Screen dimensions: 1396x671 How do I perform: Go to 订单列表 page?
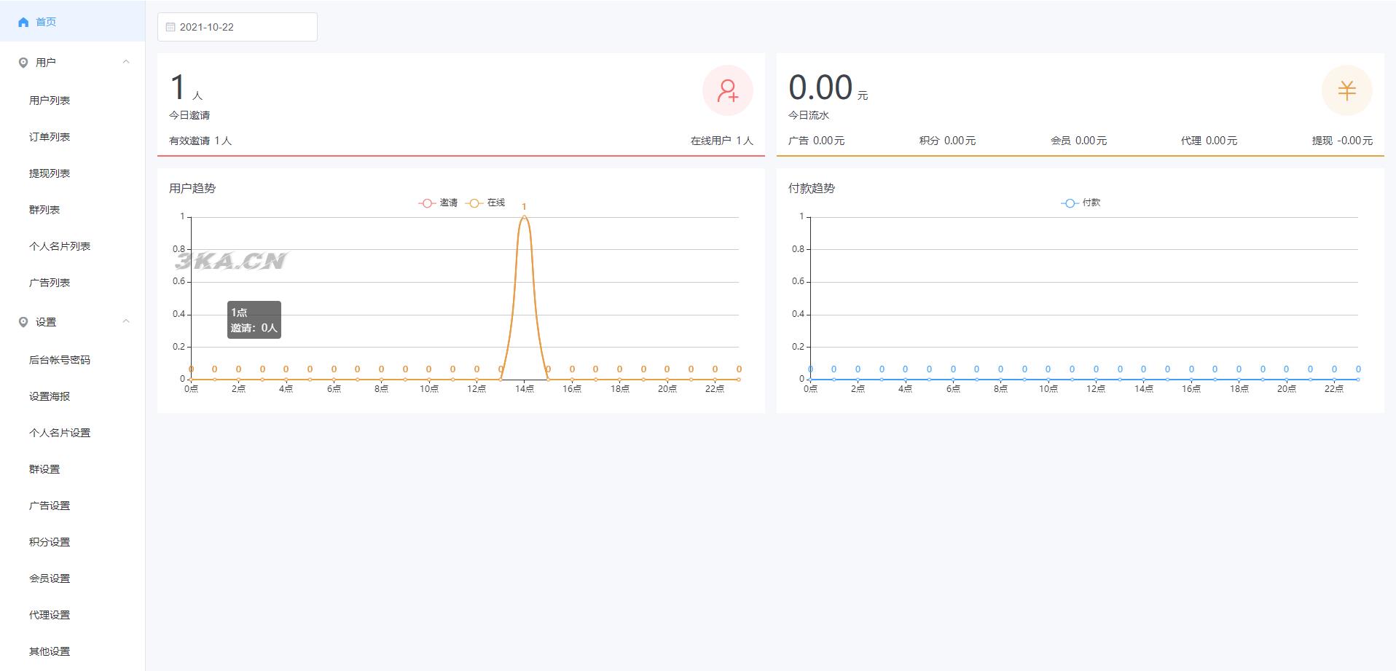point(50,137)
